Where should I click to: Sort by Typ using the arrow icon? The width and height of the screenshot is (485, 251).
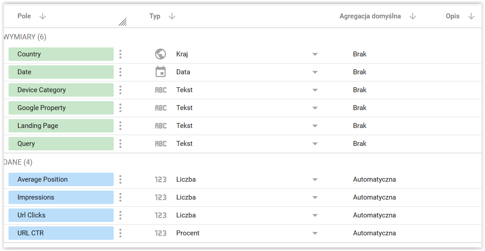[172, 17]
